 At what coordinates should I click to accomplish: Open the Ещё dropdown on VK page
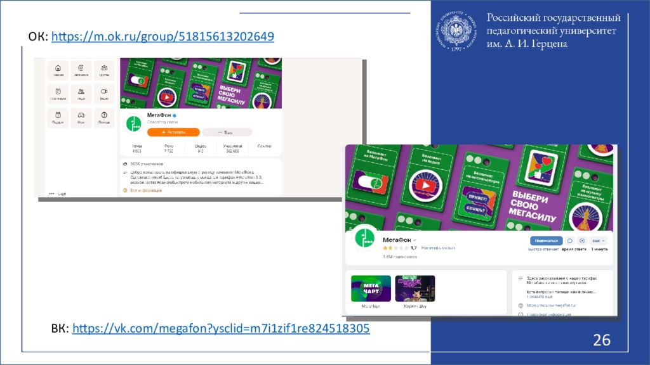point(598,241)
